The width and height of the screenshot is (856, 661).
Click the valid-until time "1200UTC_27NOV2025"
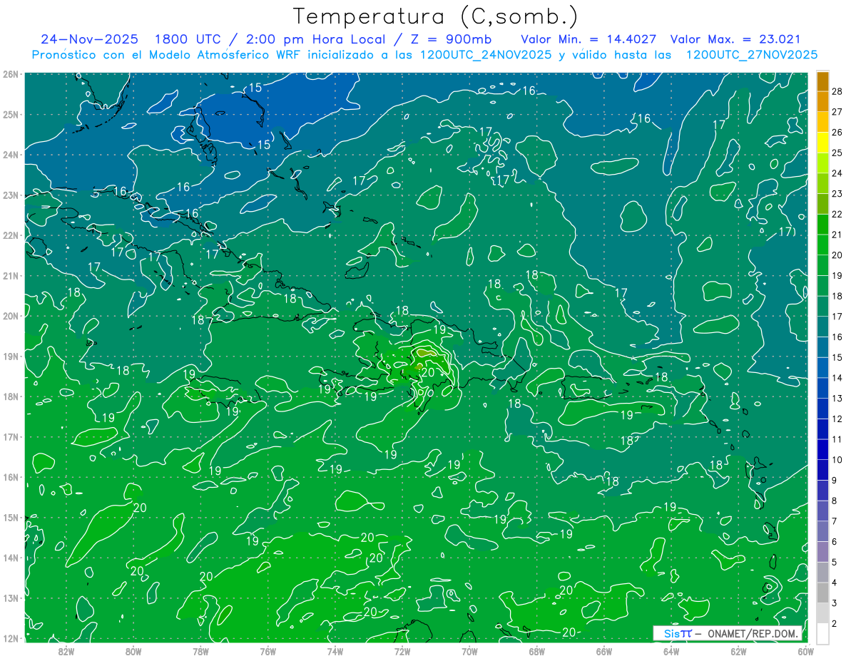pos(751,55)
